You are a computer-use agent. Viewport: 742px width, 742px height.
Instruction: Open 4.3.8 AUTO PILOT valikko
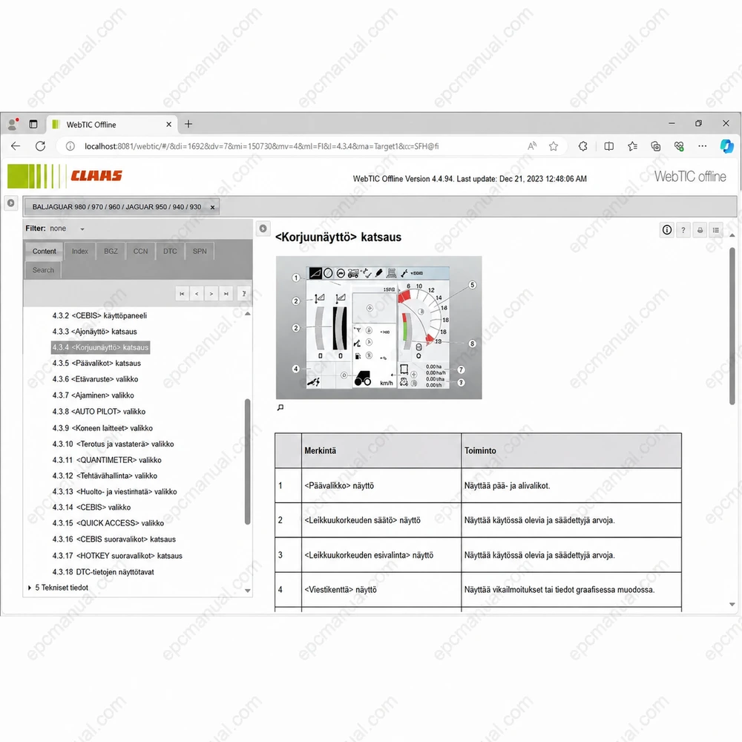tap(99, 412)
